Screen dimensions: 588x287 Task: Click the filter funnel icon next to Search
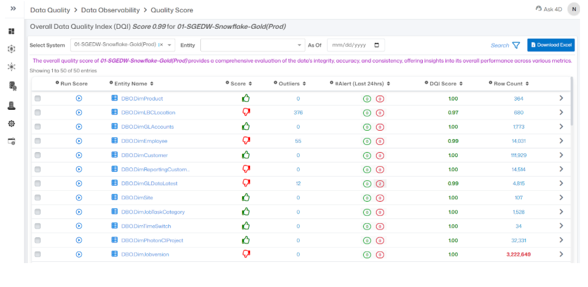point(516,45)
